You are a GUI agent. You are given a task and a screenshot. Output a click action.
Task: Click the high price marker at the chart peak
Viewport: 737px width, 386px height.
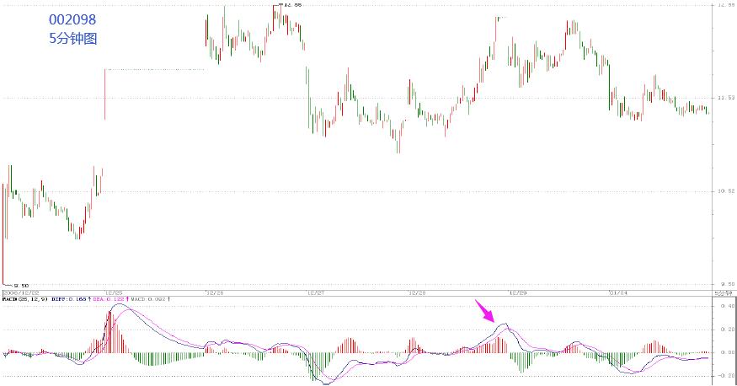tap(293, 5)
